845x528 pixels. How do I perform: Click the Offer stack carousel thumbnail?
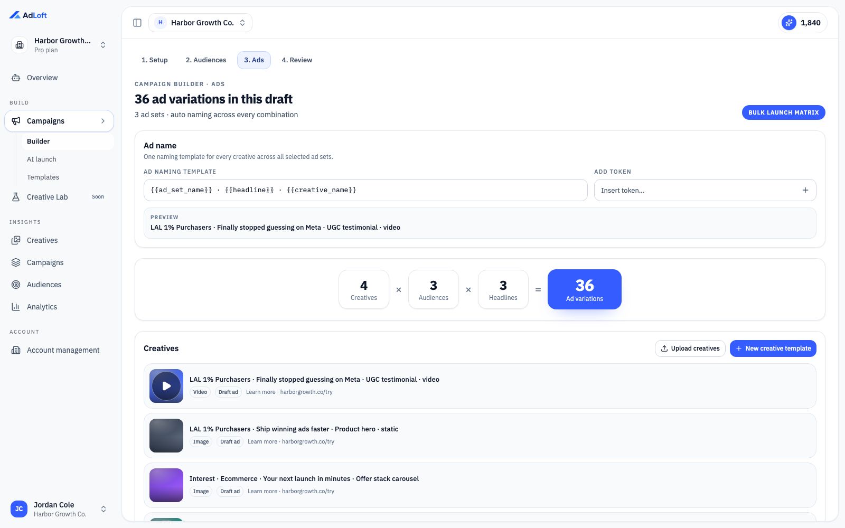(166, 485)
